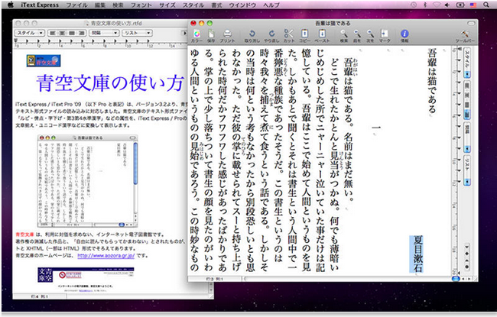The image size is (497, 317).
Task: Open vertical リスト dropdown in 吾輩は猫である window
Action: [467, 170]
